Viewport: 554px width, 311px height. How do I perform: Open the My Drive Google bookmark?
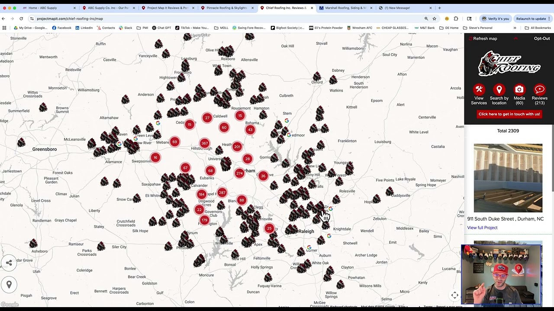30,28
